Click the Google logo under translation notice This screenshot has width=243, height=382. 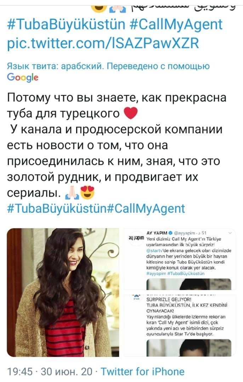[x=23, y=77]
